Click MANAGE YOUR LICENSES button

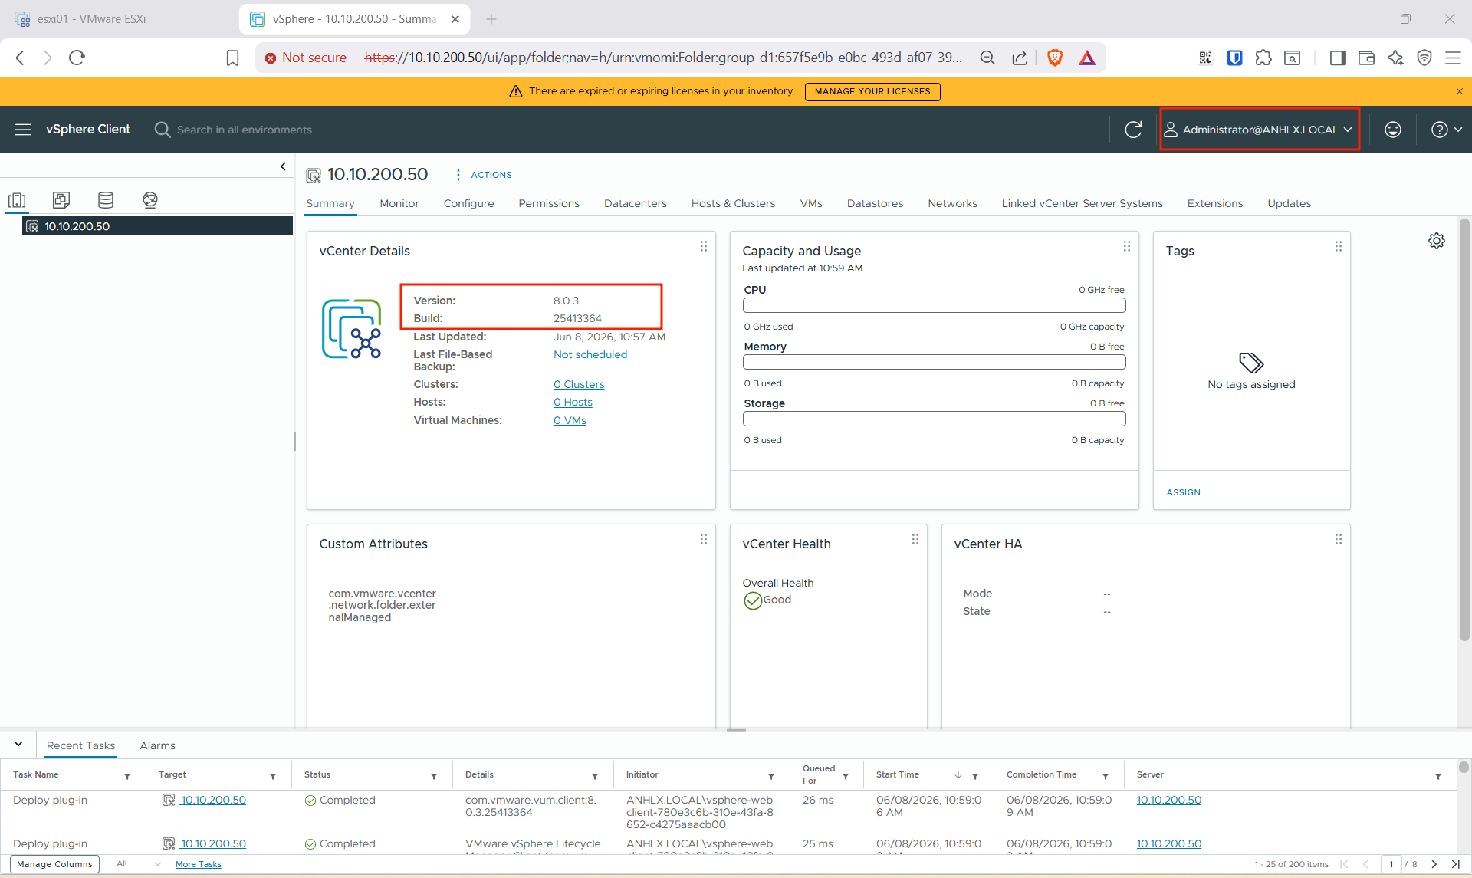pos(872,91)
